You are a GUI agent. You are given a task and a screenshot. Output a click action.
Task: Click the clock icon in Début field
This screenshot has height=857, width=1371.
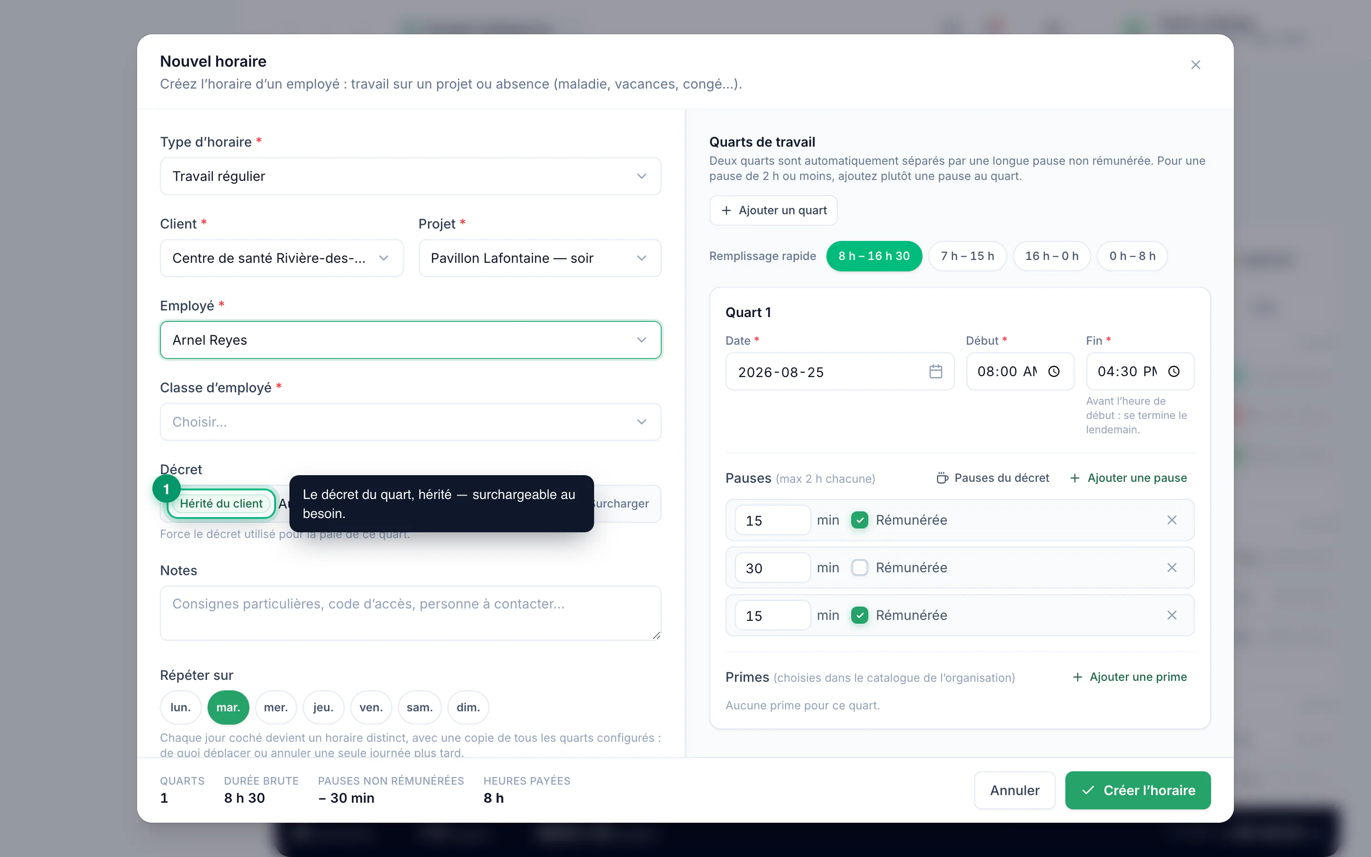click(x=1054, y=371)
